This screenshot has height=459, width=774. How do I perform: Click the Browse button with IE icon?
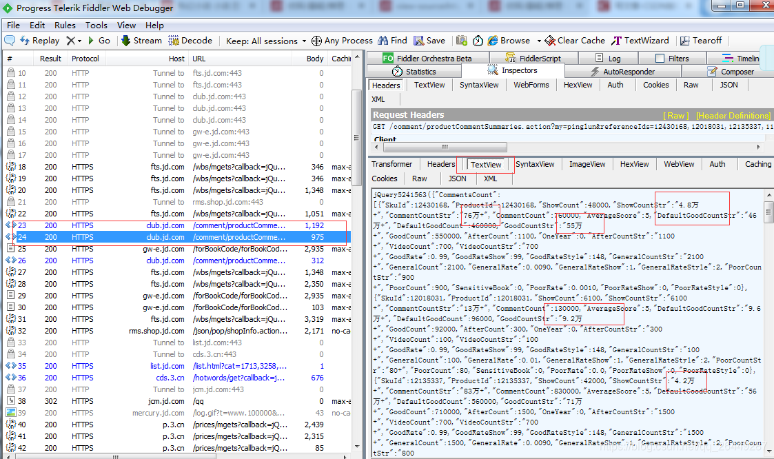[509, 41]
